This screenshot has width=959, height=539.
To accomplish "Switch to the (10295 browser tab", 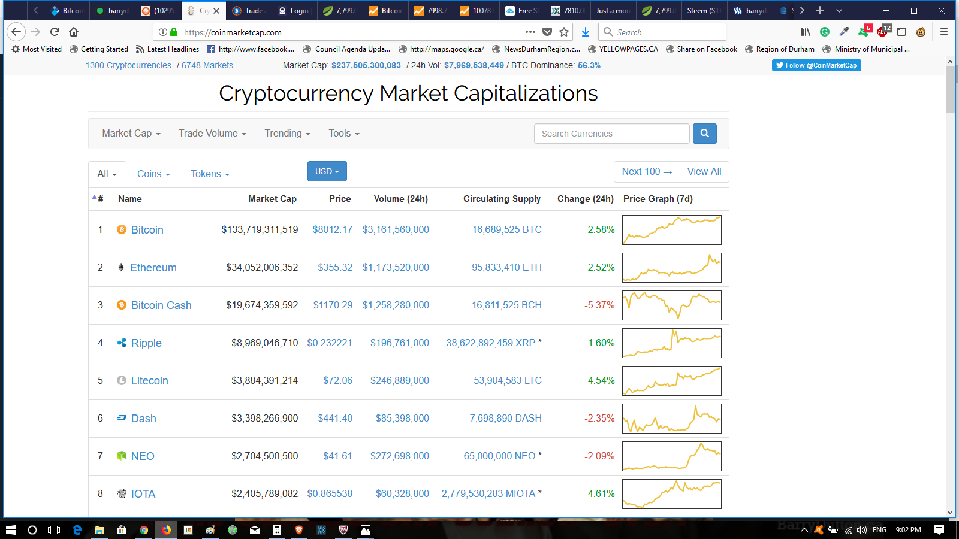I will coord(158,11).
